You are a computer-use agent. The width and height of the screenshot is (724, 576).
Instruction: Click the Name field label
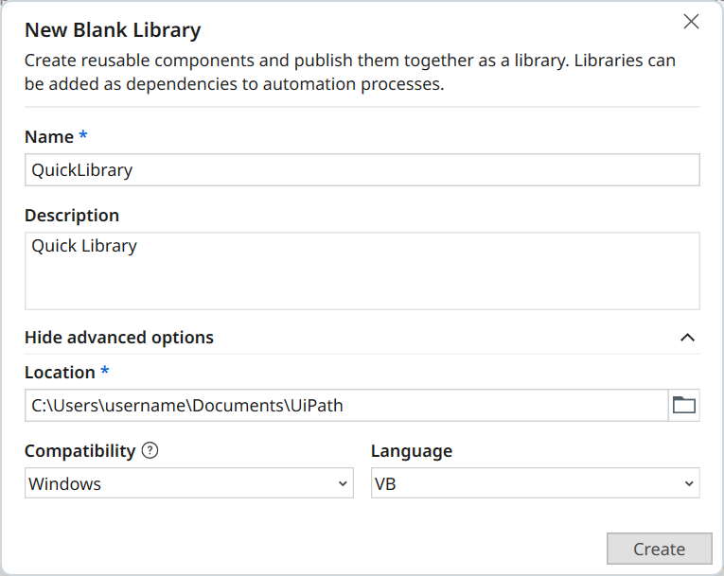click(x=49, y=137)
